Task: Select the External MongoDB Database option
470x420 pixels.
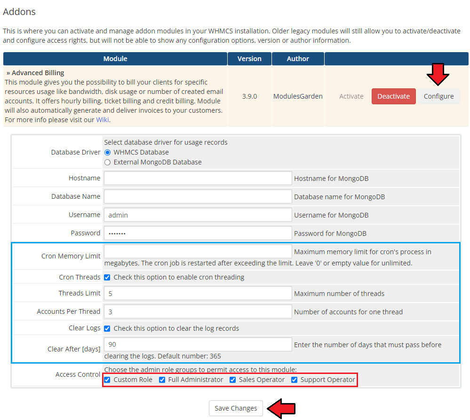Action: click(107, 162)
